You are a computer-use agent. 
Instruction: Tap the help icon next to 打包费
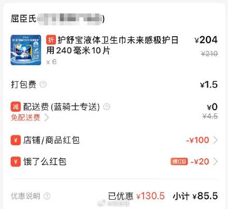[43, 84]
